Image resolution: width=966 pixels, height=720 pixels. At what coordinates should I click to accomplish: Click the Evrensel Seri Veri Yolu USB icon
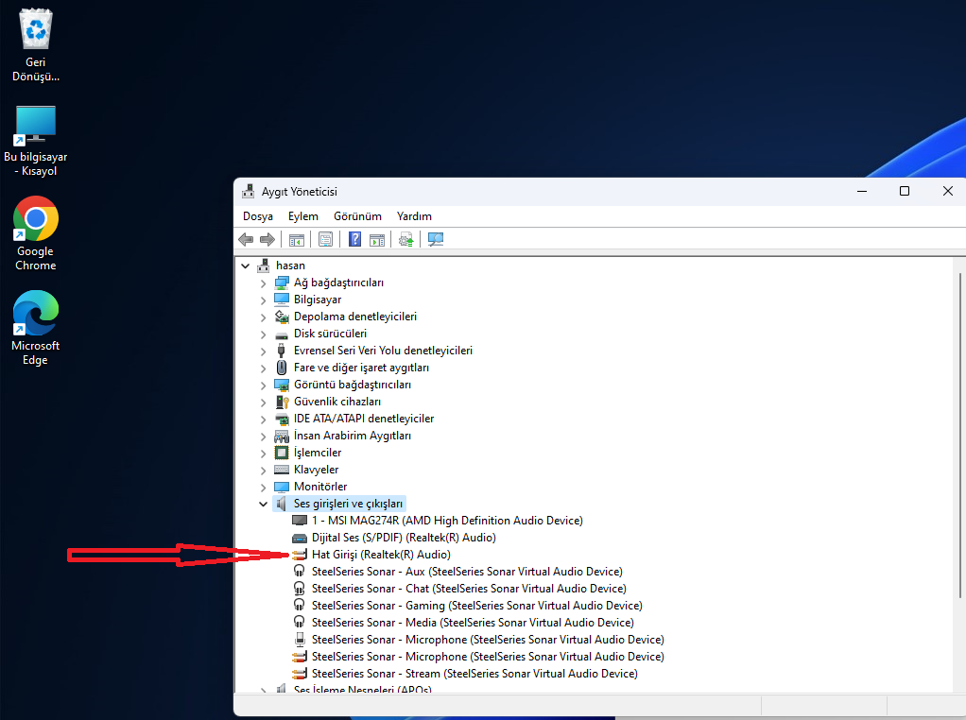pyautogui.click(x=282, y=351)
